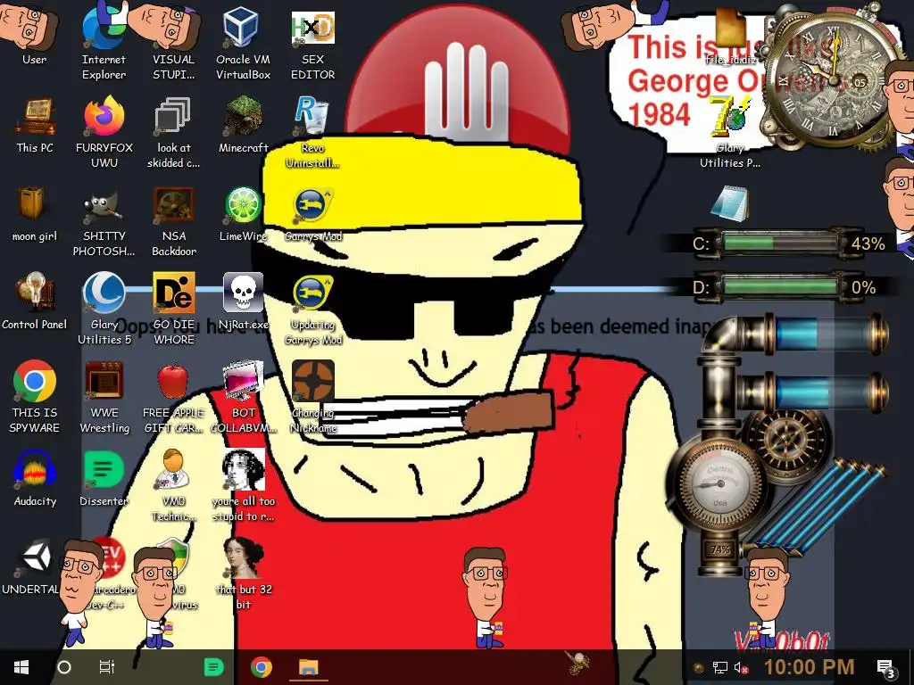This screenshot has height=685, width=914.
Task: Launch THIS IS SPYWARE Chrome icon
Action: (x=35, y=397)
